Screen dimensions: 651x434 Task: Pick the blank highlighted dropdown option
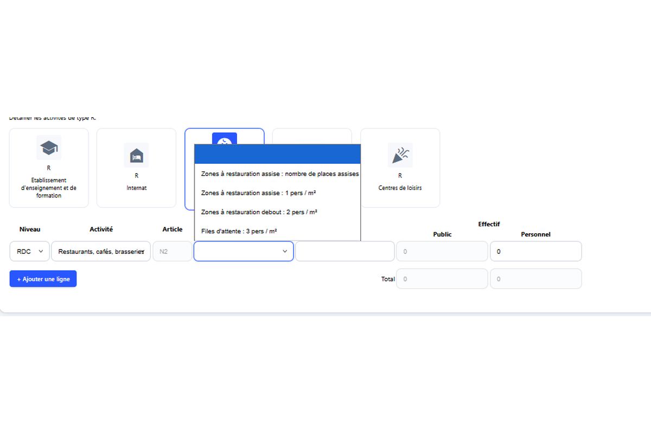pos(277,154)
